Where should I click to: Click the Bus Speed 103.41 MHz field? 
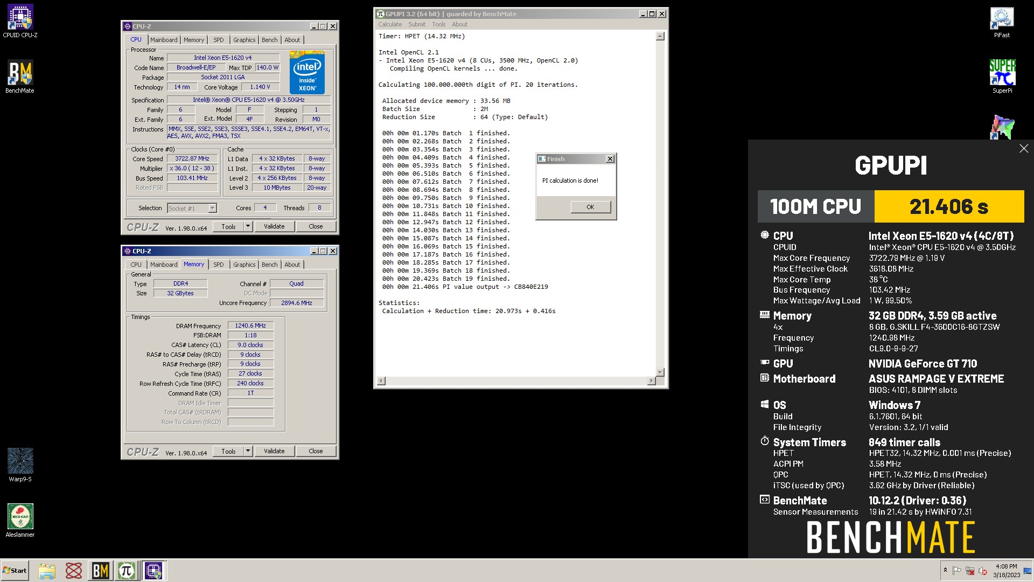click(192, 178)
